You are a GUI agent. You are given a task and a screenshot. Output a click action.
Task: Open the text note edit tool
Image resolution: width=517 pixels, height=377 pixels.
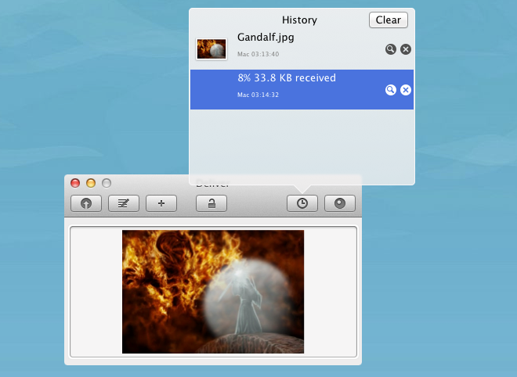124,203
